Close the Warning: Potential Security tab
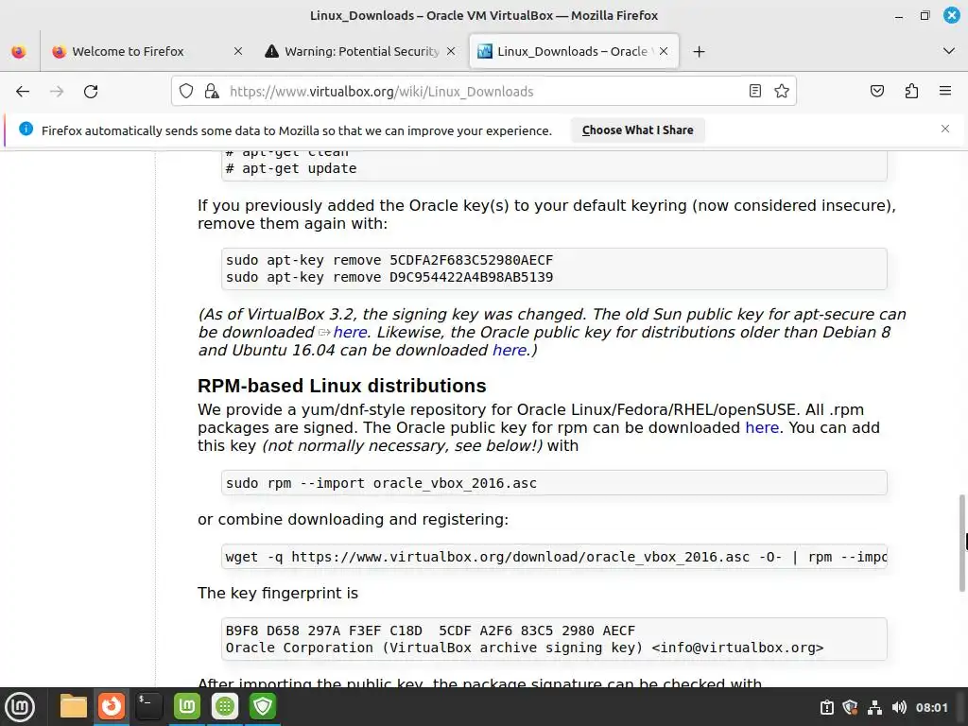968x726 pixels. pyautogui.click(x=451, y=51)
